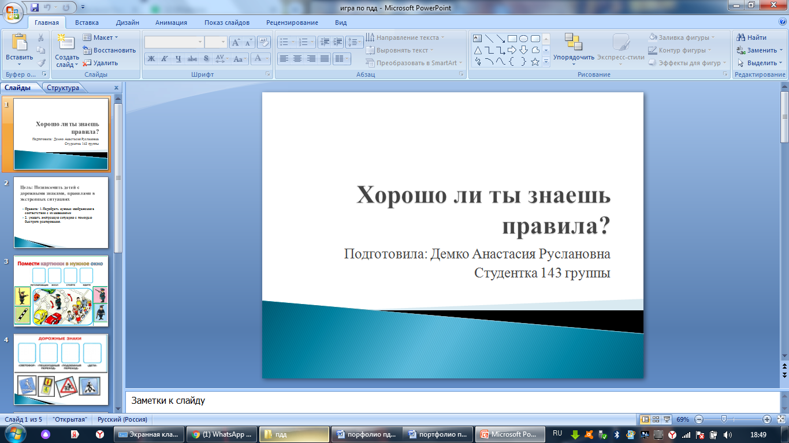
Task: Toggle Strikethrough (abc) formatting
Action: (192, 58)
